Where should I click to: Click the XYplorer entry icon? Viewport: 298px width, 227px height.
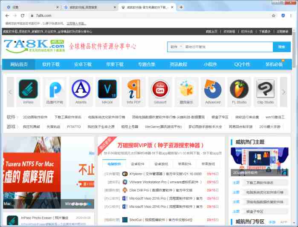click(x=125, y=174)
